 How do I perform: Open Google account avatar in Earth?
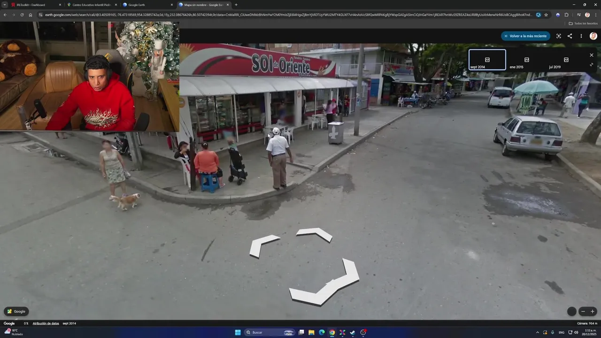[x=593, y=36]
